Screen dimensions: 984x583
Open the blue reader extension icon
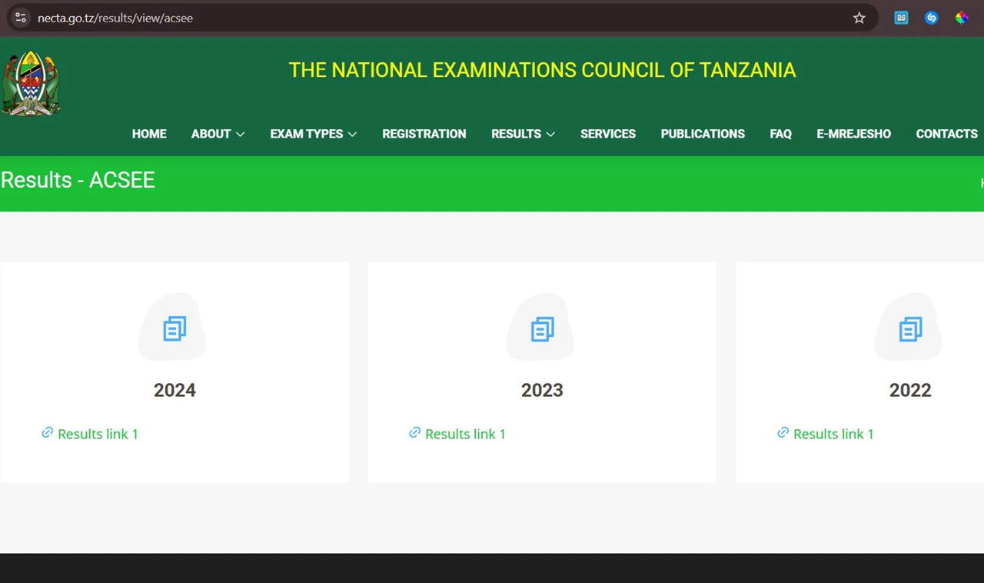[901, 18]
